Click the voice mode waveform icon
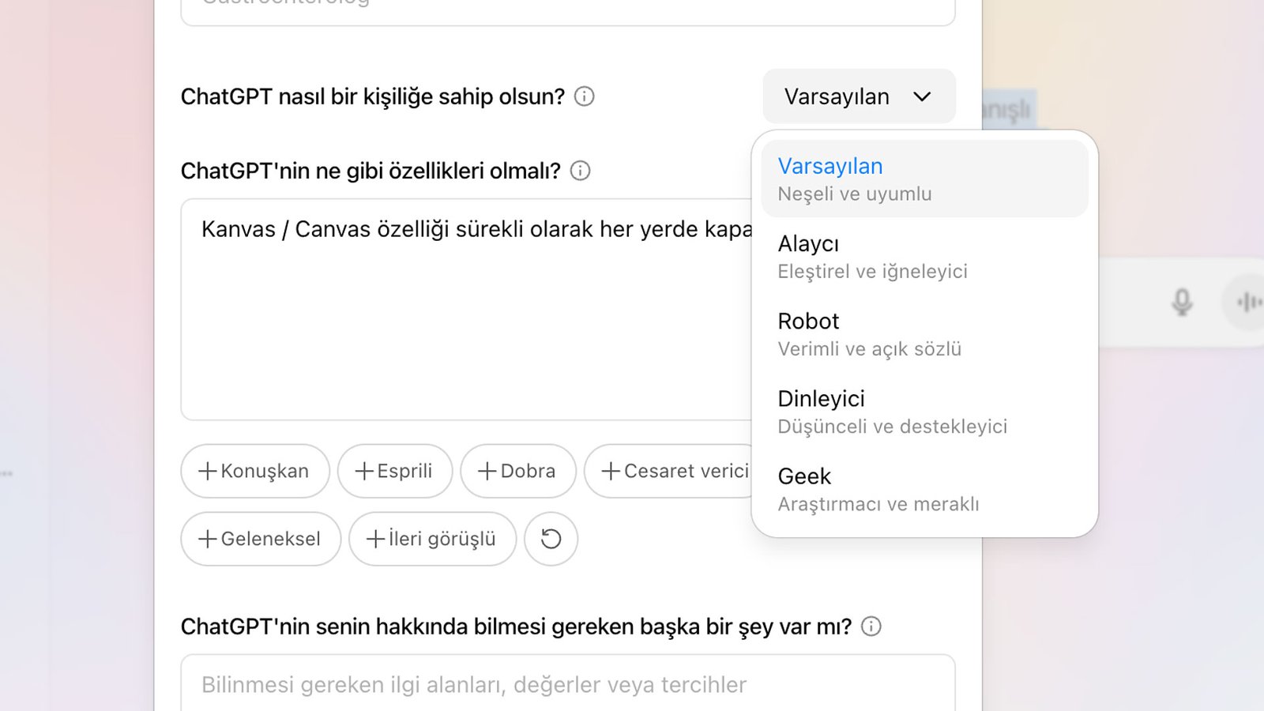The image size is (1264, 711). pyautogui.click(x=1248, y=302)
